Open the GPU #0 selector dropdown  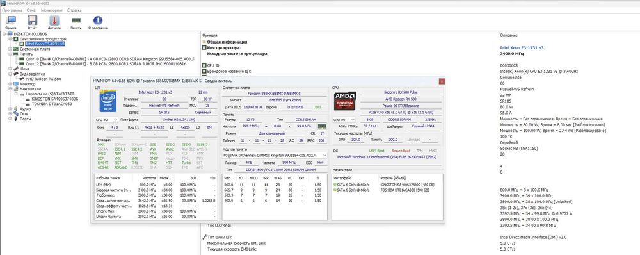[344, 120]
